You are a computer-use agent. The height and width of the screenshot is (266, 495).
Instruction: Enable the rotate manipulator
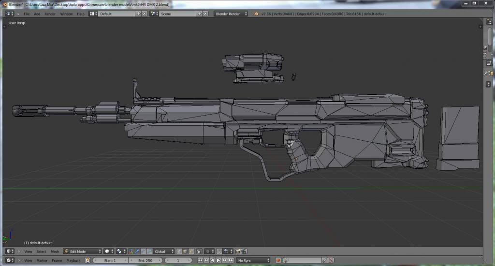(143, 251)
